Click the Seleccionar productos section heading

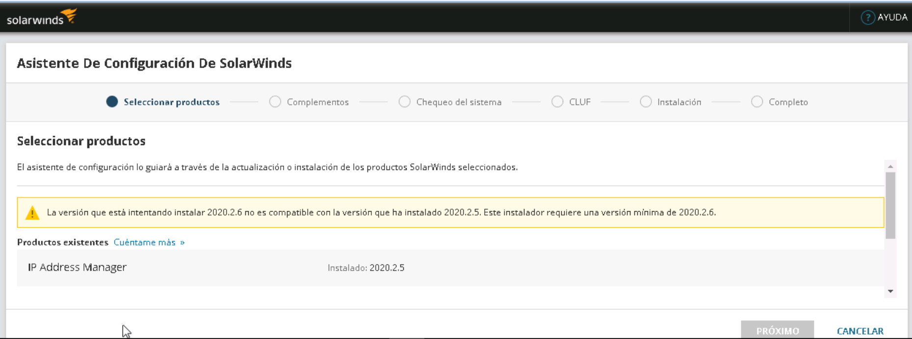[x=81, y=141]
